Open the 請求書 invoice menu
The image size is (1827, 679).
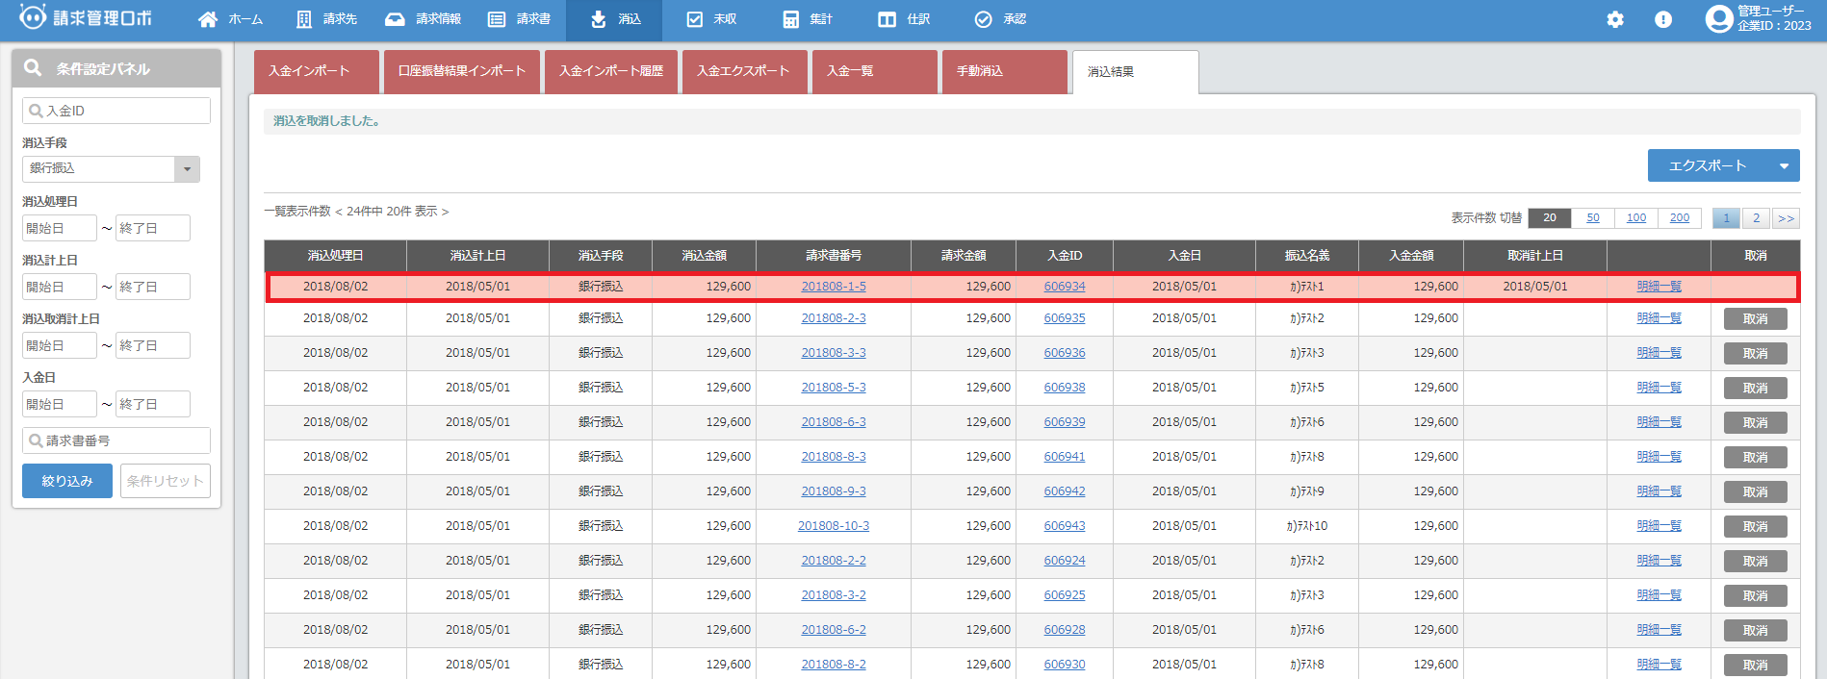pos(520,19)
